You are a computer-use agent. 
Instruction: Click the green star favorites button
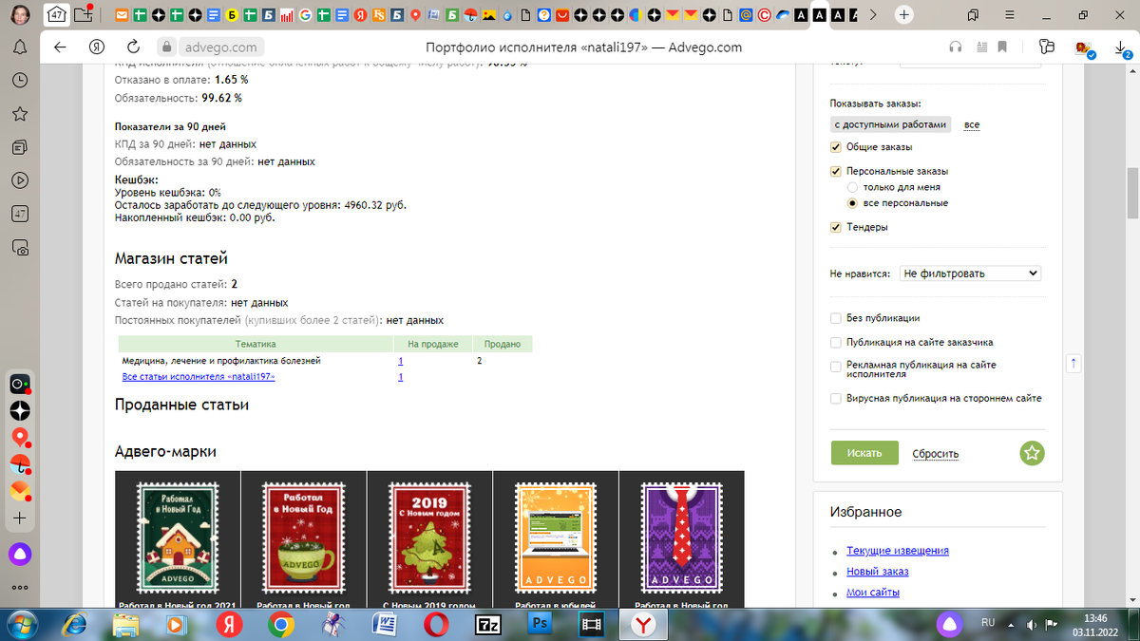click(x=1032, y=453)
